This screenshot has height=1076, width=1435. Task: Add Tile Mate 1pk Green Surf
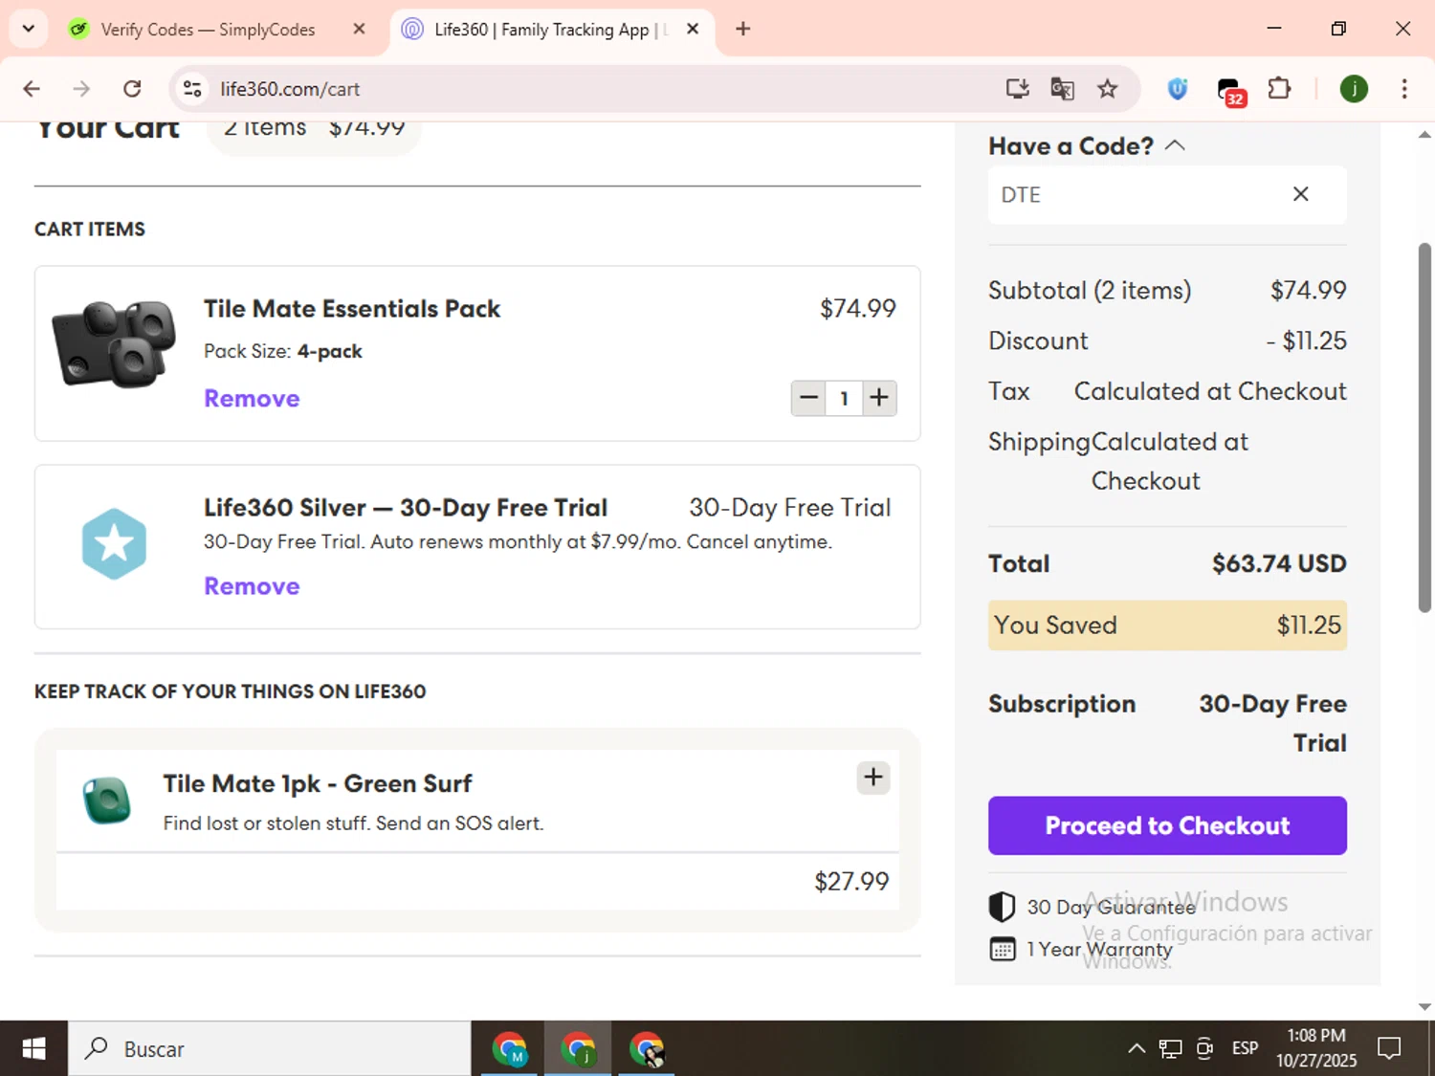872,778
